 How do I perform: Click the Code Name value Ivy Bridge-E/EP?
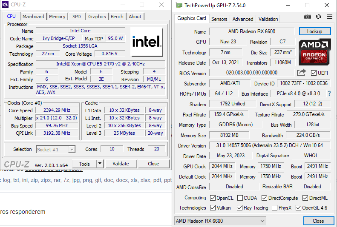click(x=59, y=38)
